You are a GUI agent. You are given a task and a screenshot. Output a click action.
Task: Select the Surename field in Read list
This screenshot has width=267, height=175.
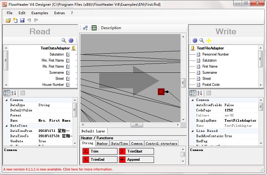57,72
